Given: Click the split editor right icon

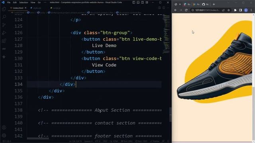Looking at the screenshot, I should pyautogui.click(x=164, y=8).
